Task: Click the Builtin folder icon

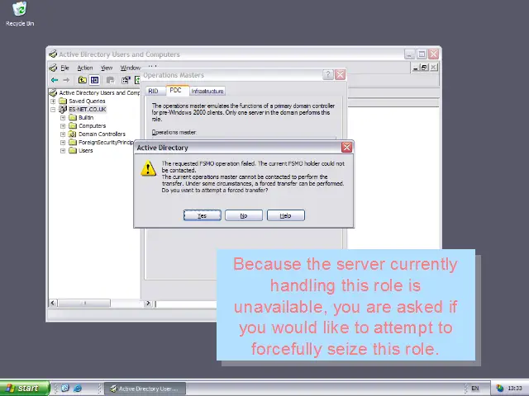Action: click(x=73, y=117)
